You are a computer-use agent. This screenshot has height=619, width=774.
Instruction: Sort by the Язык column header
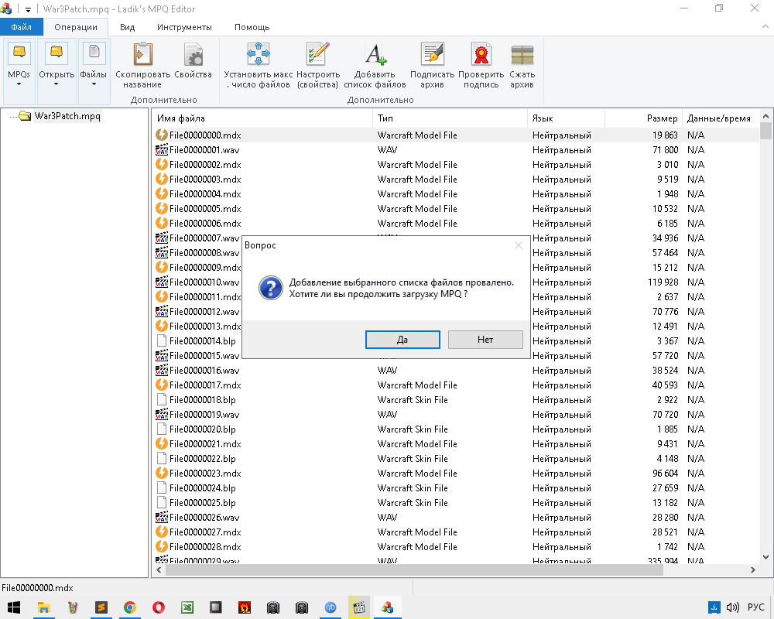(566, 118)
